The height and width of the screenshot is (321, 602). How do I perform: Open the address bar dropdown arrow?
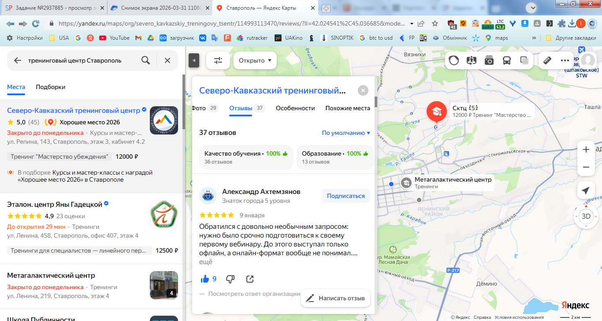tap(412, 23)
